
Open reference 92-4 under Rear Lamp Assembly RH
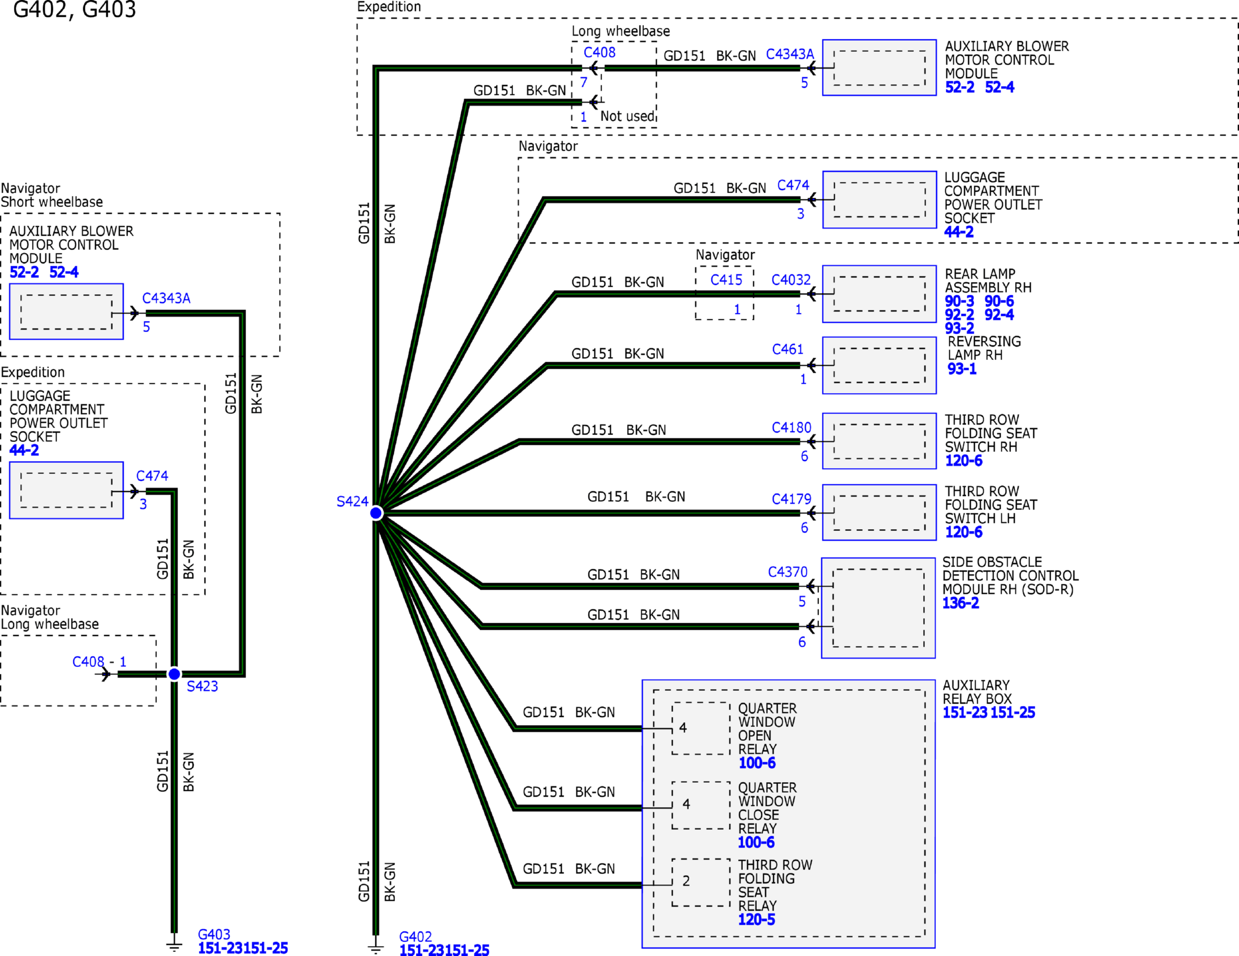point(999,315)
